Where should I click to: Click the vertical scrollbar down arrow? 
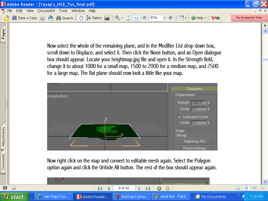click(x=265, y=182)
